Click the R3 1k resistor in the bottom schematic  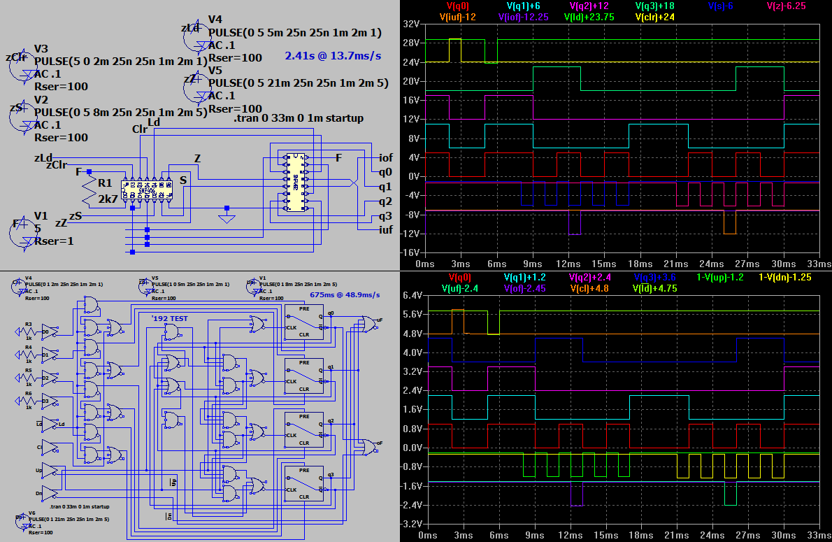(x=28, y=329)
